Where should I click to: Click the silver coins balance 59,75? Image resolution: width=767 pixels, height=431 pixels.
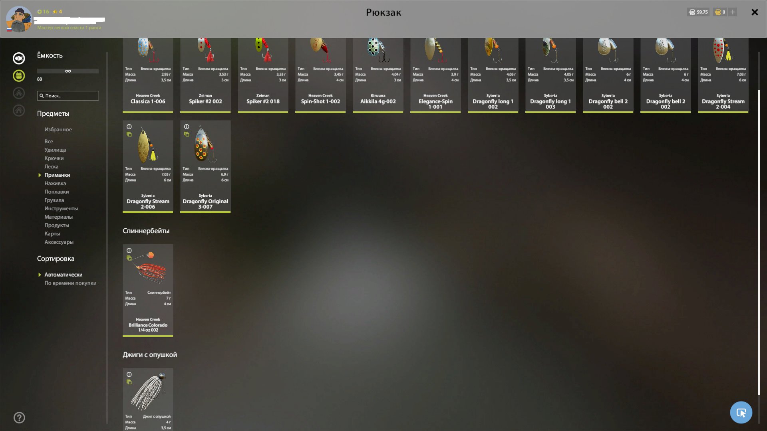[x=698, y=12]
